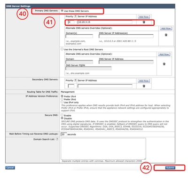188x178 pixels.
Task: Select Enable for Secure DNS
Action: tap(62, 115)
